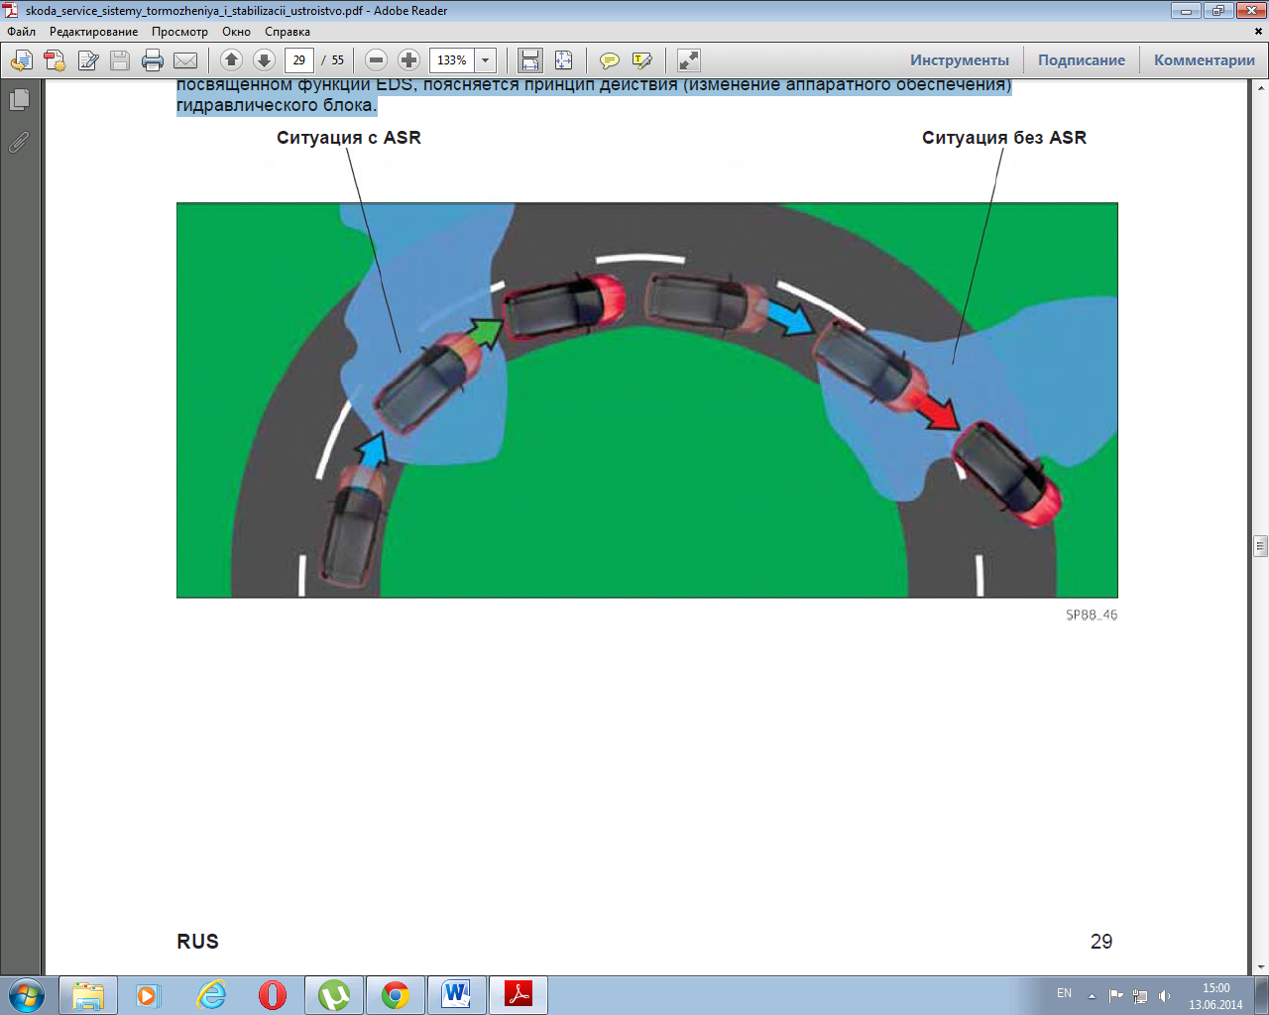Open Media Player taskbar icon

pos(147,995)
